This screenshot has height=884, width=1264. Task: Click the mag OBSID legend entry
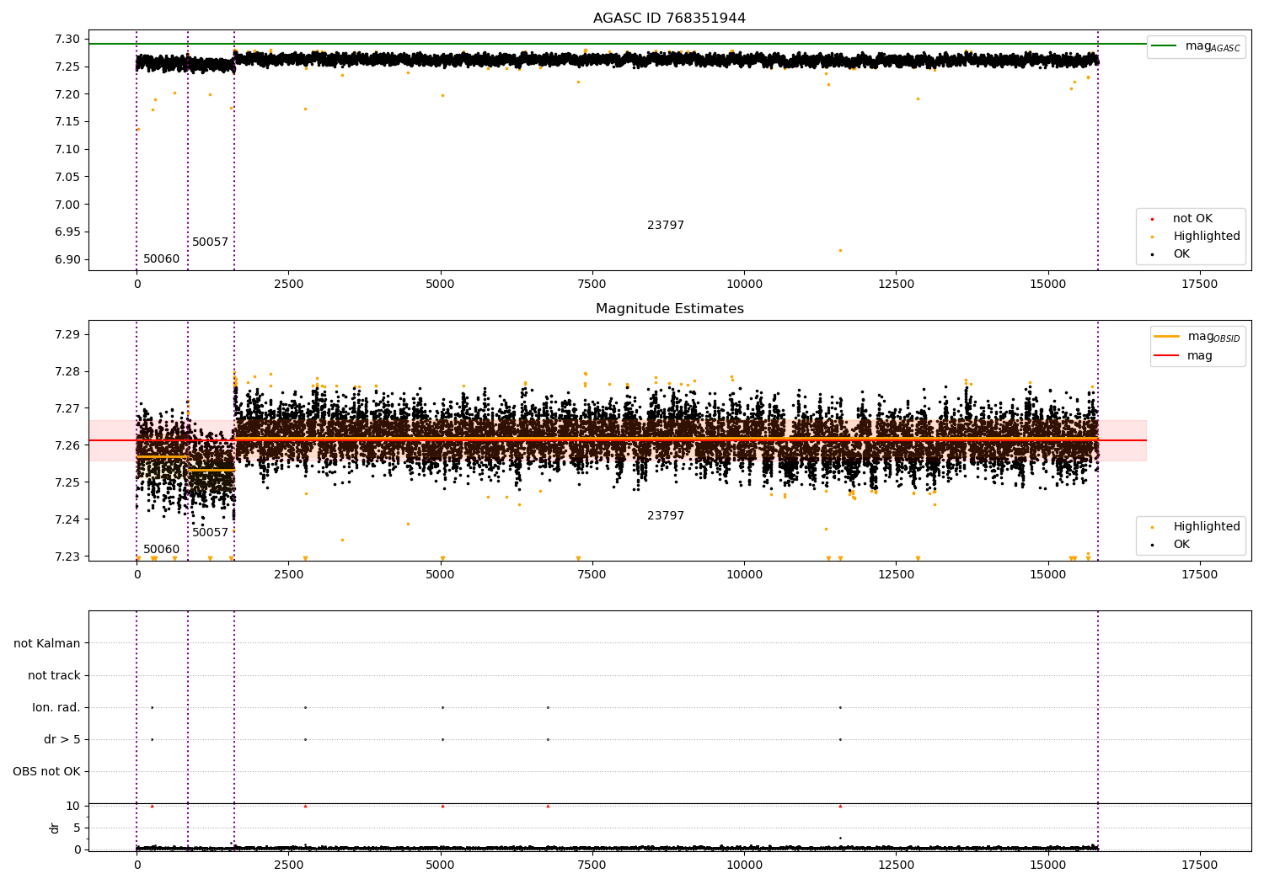[1197, 337]
